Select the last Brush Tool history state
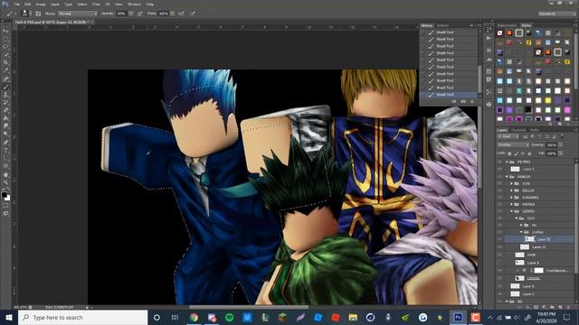The height and width of the screenshot is (325, 579). pos(449,95)
